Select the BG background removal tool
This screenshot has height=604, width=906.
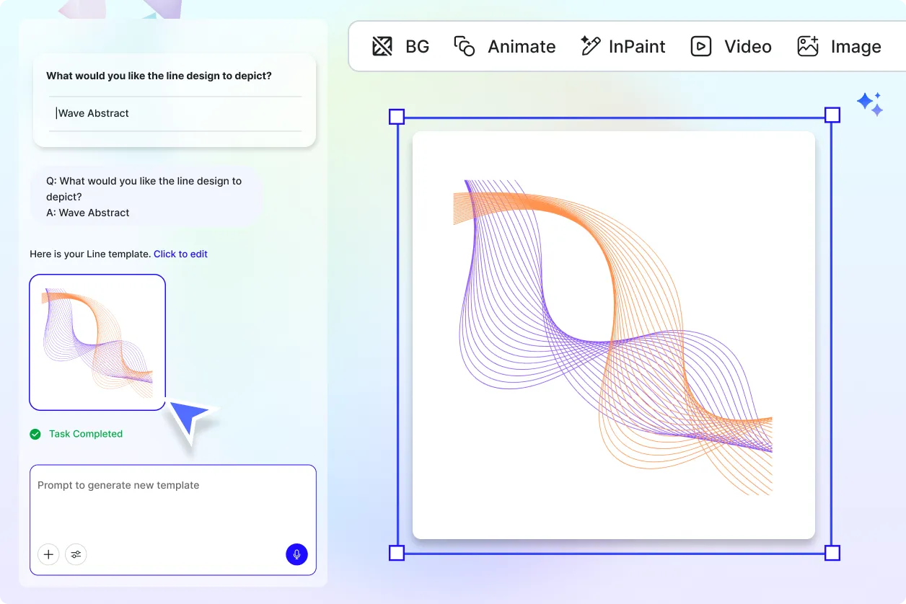click(x=400, y=47)
